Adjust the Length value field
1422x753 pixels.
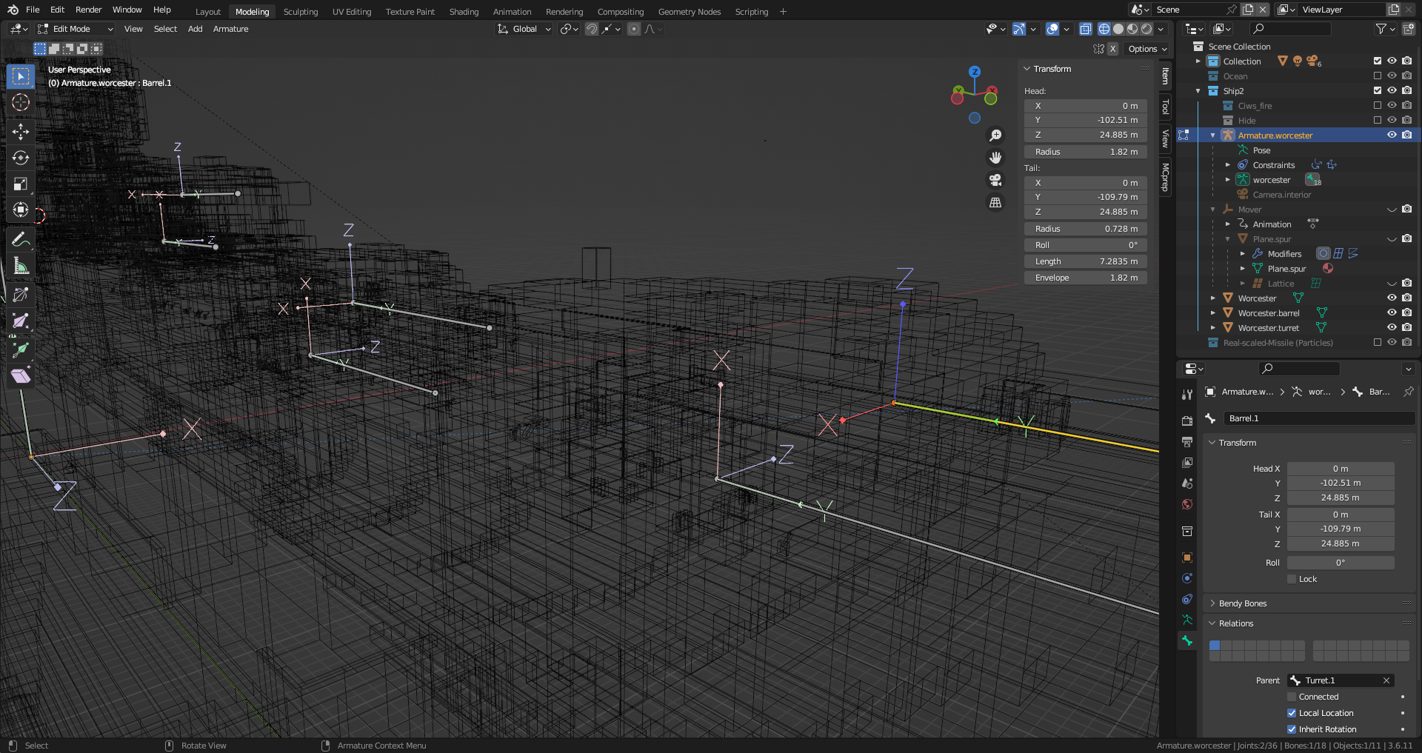tap(1086, 261)
